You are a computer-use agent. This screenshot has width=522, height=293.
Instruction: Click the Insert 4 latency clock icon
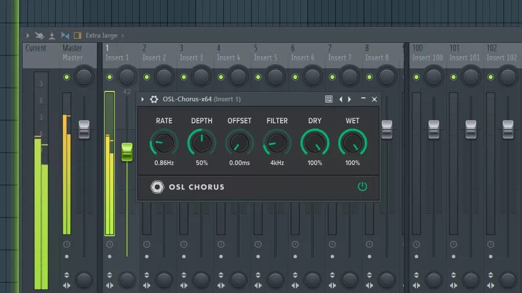click(221, 244)
